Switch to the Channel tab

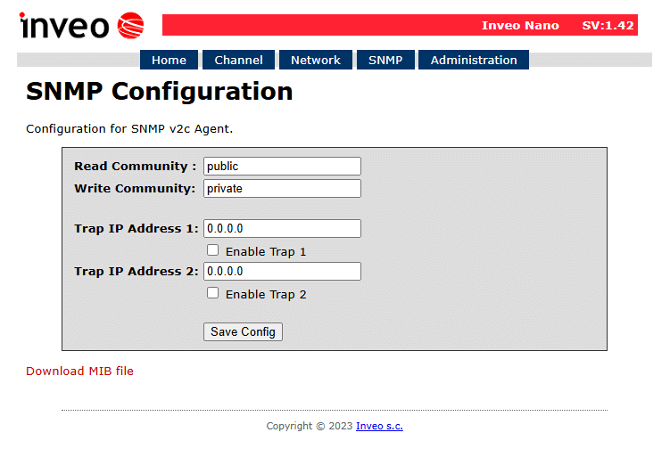(238, 60)
